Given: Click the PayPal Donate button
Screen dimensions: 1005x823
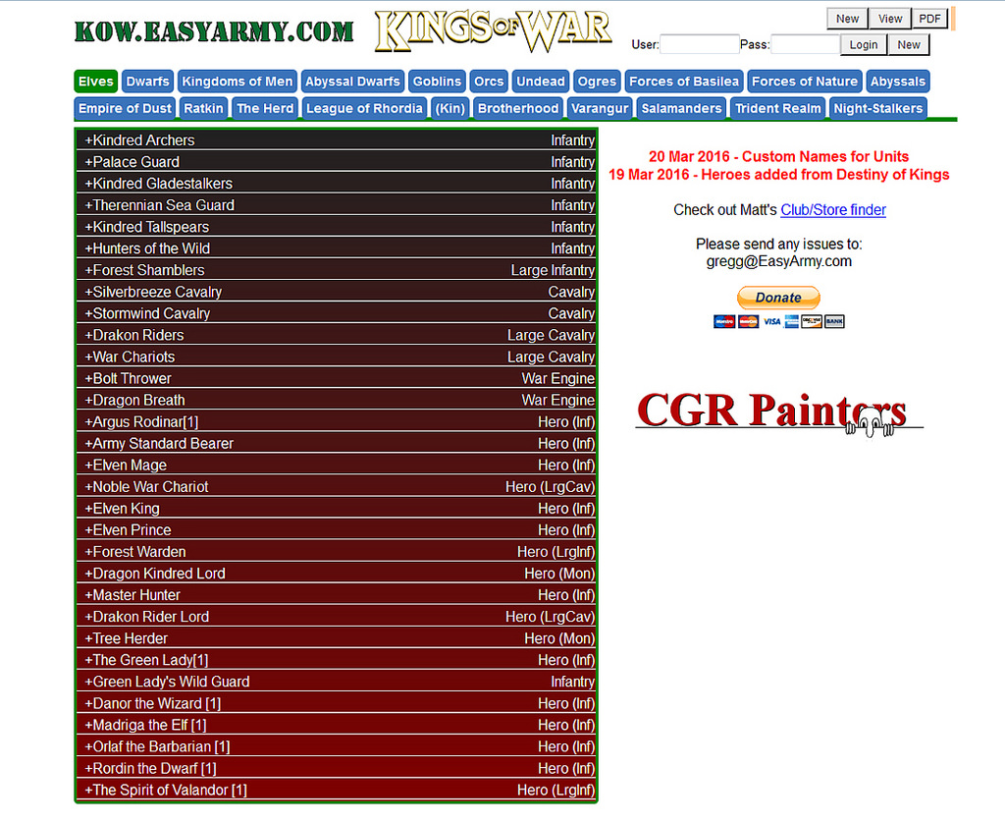Looking at the screenshot, I should pyautogui.click(x=778, y=298).
